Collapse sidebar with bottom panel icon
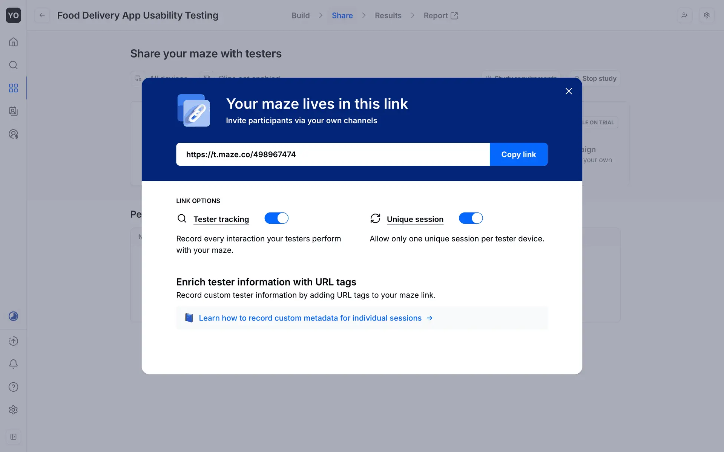This screenshot has width=724, height=452. pos(13,437)
